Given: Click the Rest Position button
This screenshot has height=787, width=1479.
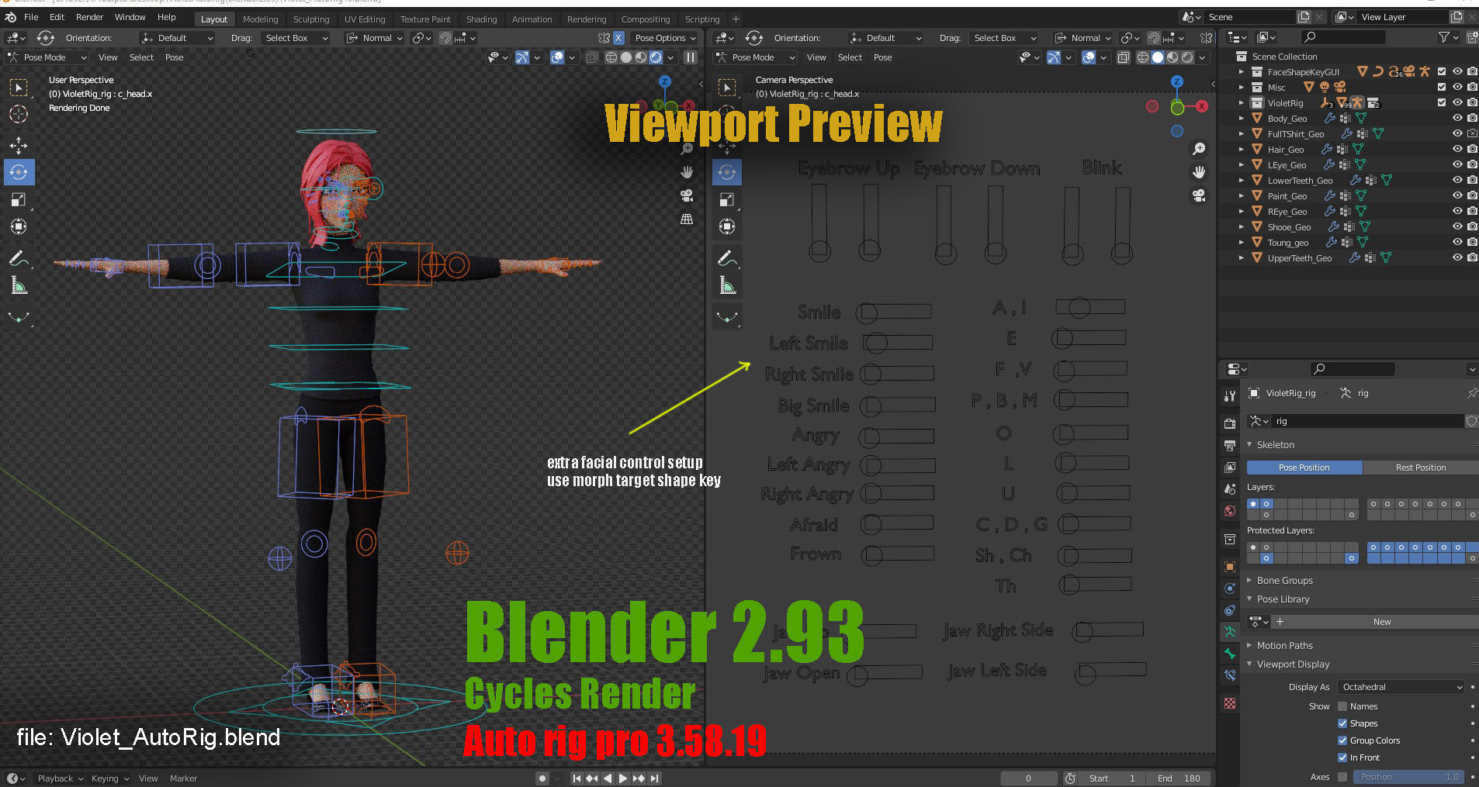Looking at the screenshot, I should (x=1420, y=468).
